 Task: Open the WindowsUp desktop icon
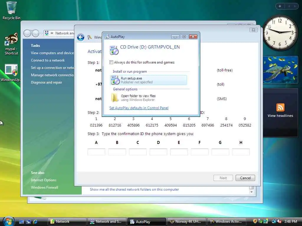[x=11, y=73]
